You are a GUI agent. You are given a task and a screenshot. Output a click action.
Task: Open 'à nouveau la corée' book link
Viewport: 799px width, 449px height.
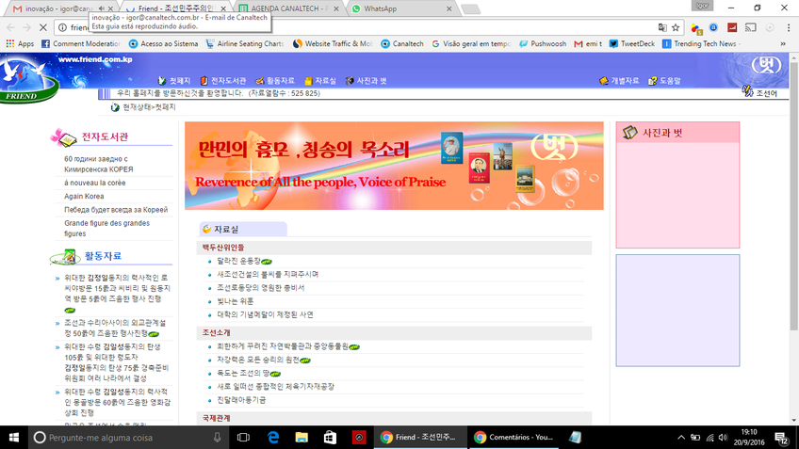pos(95,183)
